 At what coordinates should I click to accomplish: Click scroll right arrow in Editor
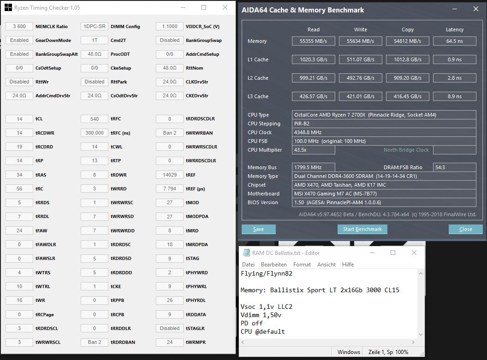click(x=413, y=342)
